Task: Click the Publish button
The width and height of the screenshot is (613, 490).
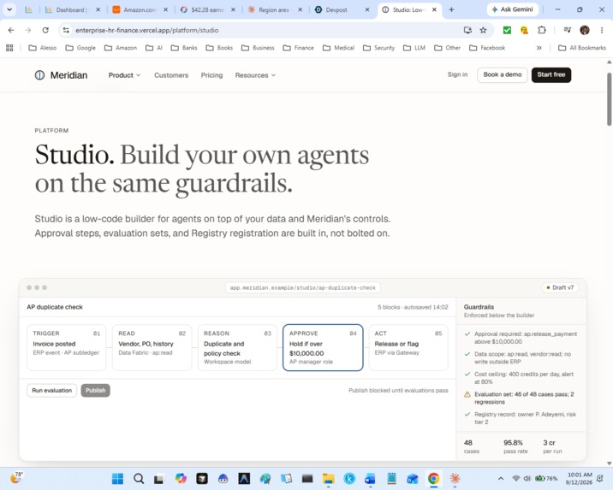Action: [95, 391]
